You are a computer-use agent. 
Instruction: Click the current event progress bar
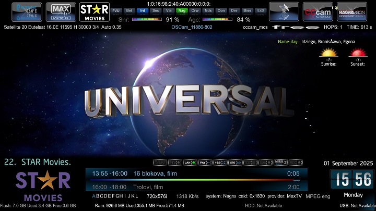tap(195, 180)
